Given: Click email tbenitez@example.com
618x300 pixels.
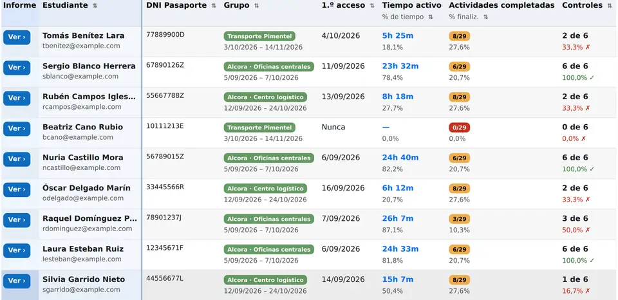Looking at the screenshot, I should (81, 46).
